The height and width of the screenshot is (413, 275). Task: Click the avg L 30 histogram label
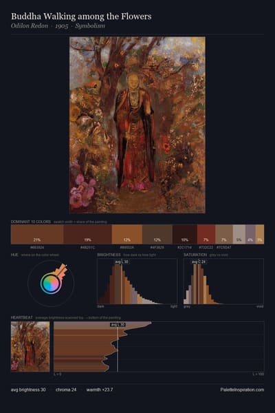122,262
